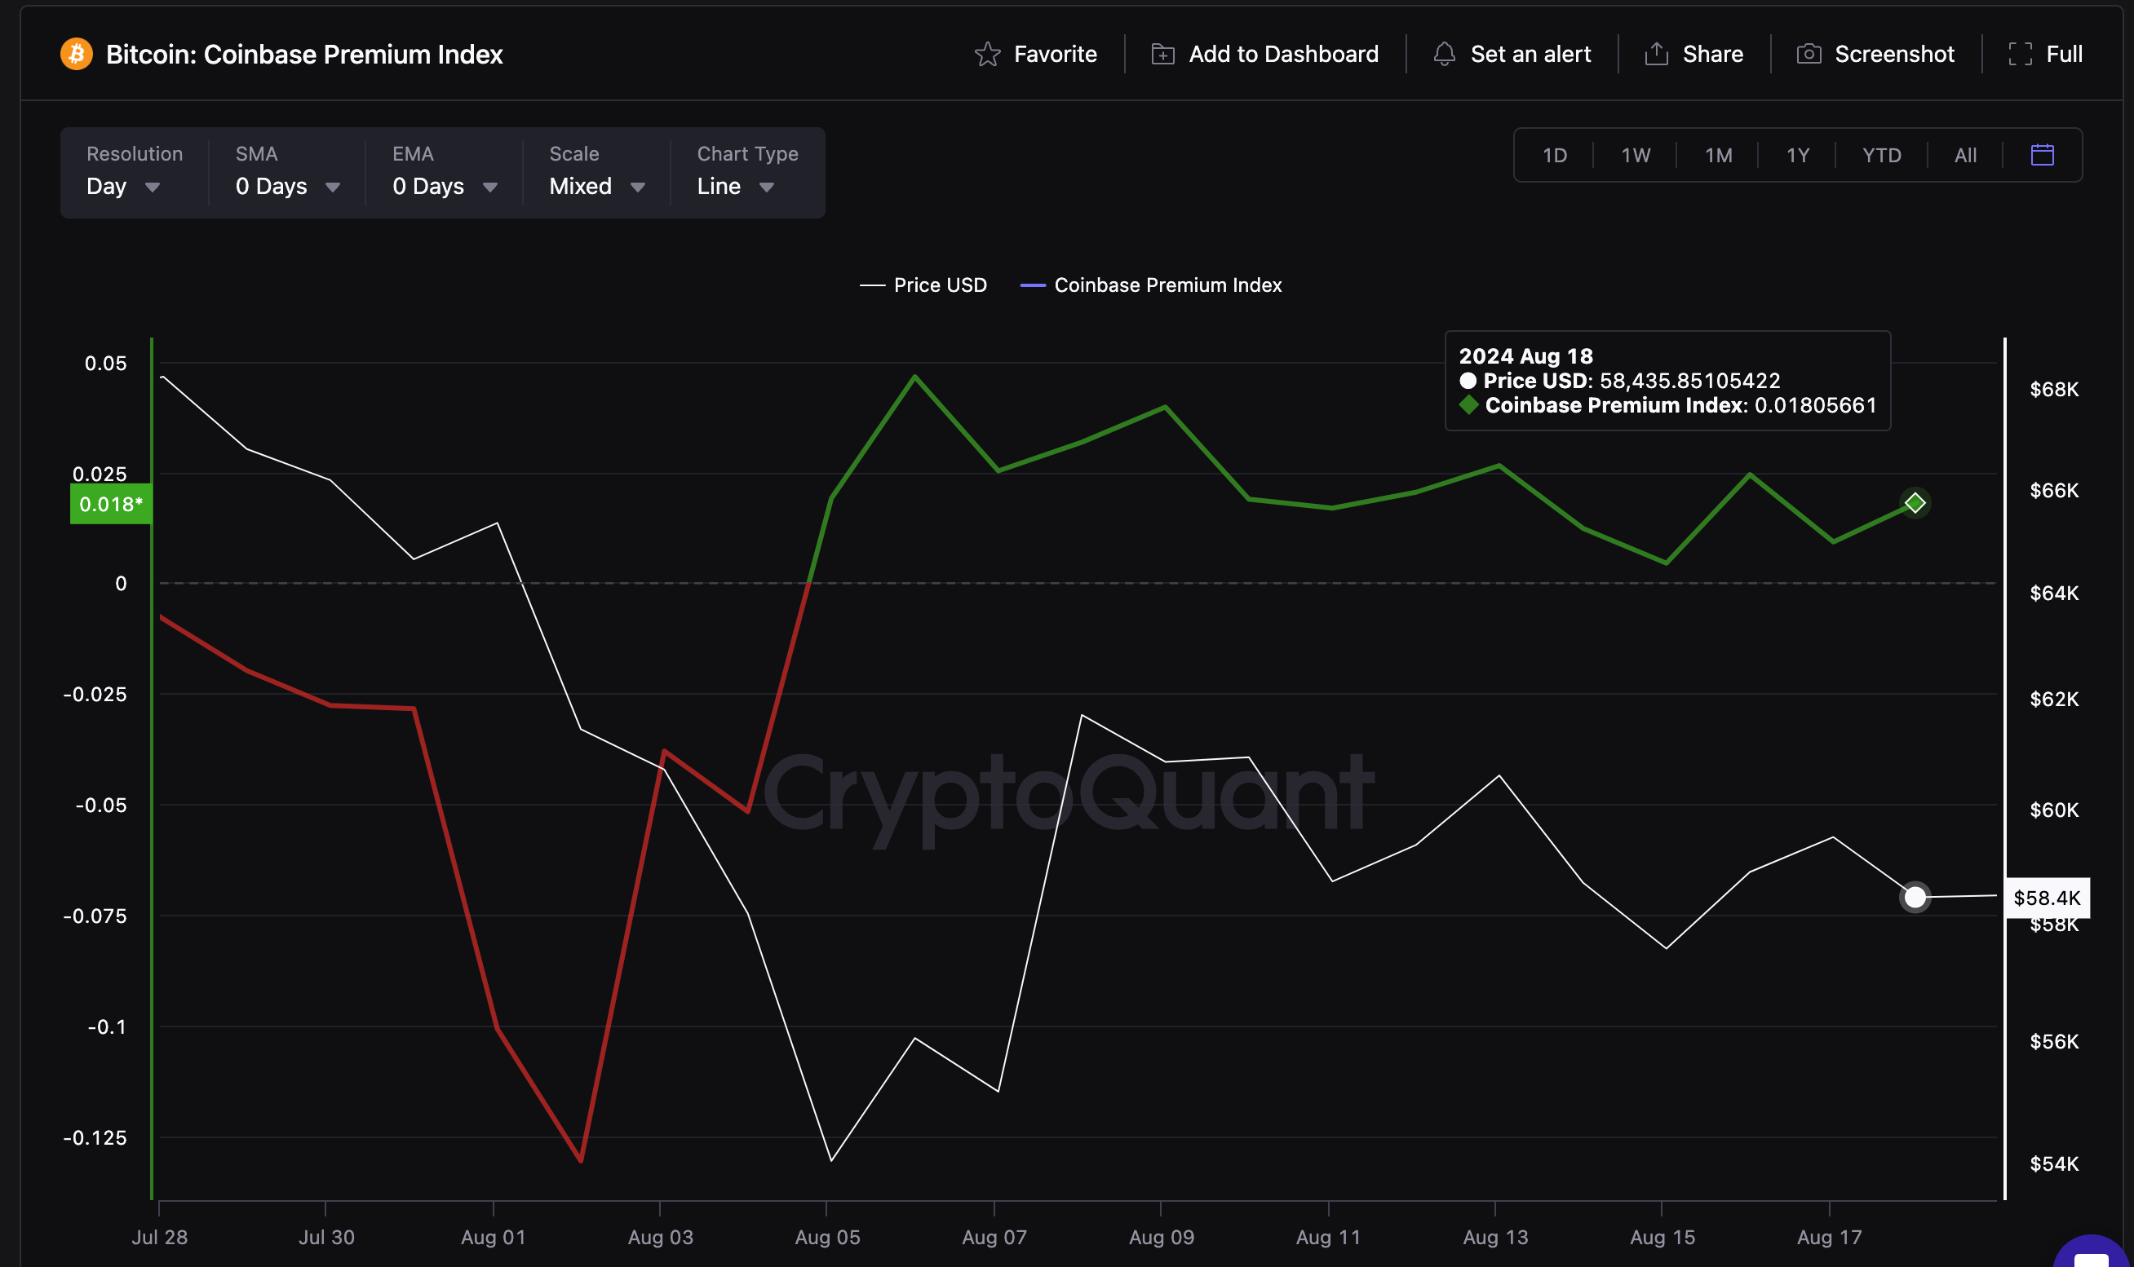
Task: Open the calendar date range picker
Action: click(2042, 155)
